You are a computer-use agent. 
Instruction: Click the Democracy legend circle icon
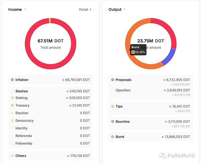point(12,121)
